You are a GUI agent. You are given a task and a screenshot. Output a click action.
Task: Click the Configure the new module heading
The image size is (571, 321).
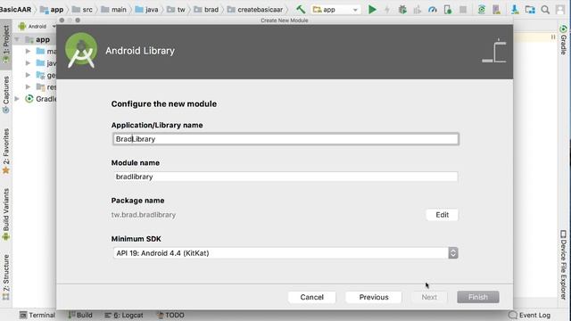pos(164,103)
